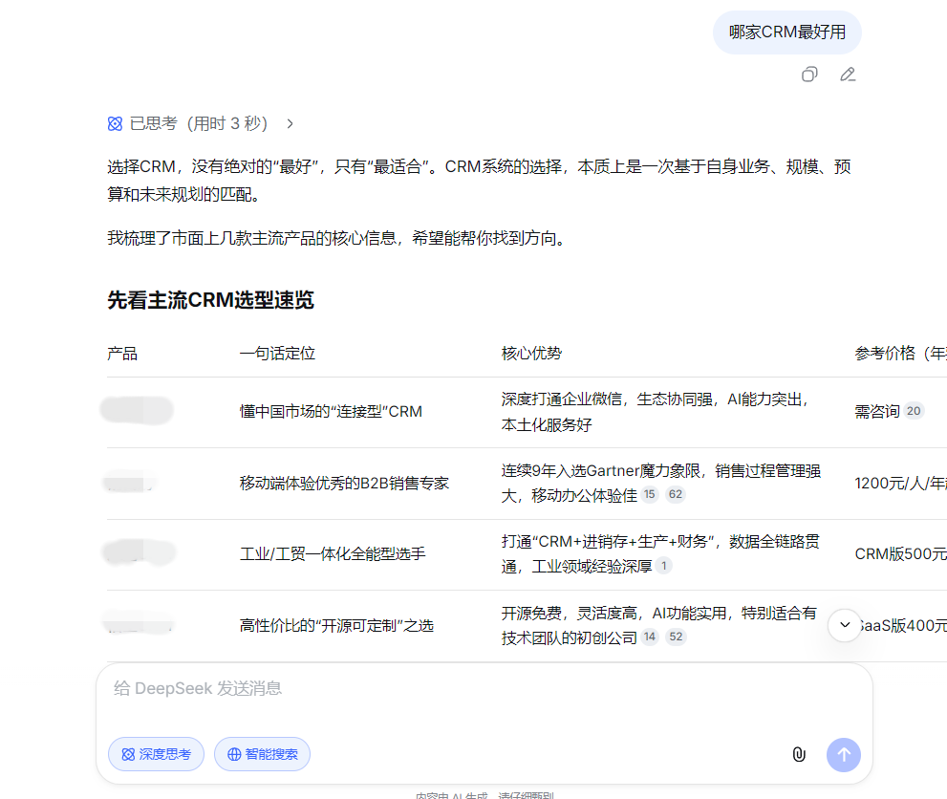The height and width of the screenshot is (799, 947).
Task: Click the price cell CRM版500元
Action: click(x=900, y=553)
